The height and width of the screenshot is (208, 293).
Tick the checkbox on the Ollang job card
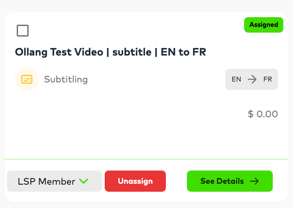[x=22, y=30]
